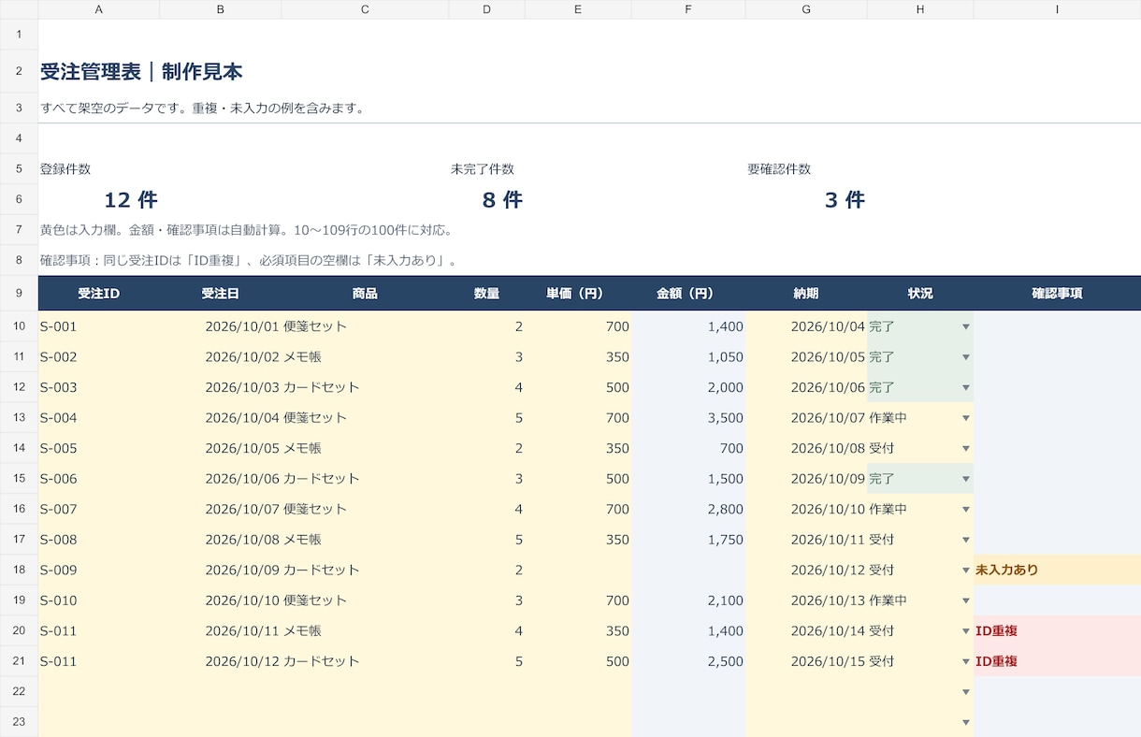
Task: Select row 9 header number
Action: click(19, 293)
